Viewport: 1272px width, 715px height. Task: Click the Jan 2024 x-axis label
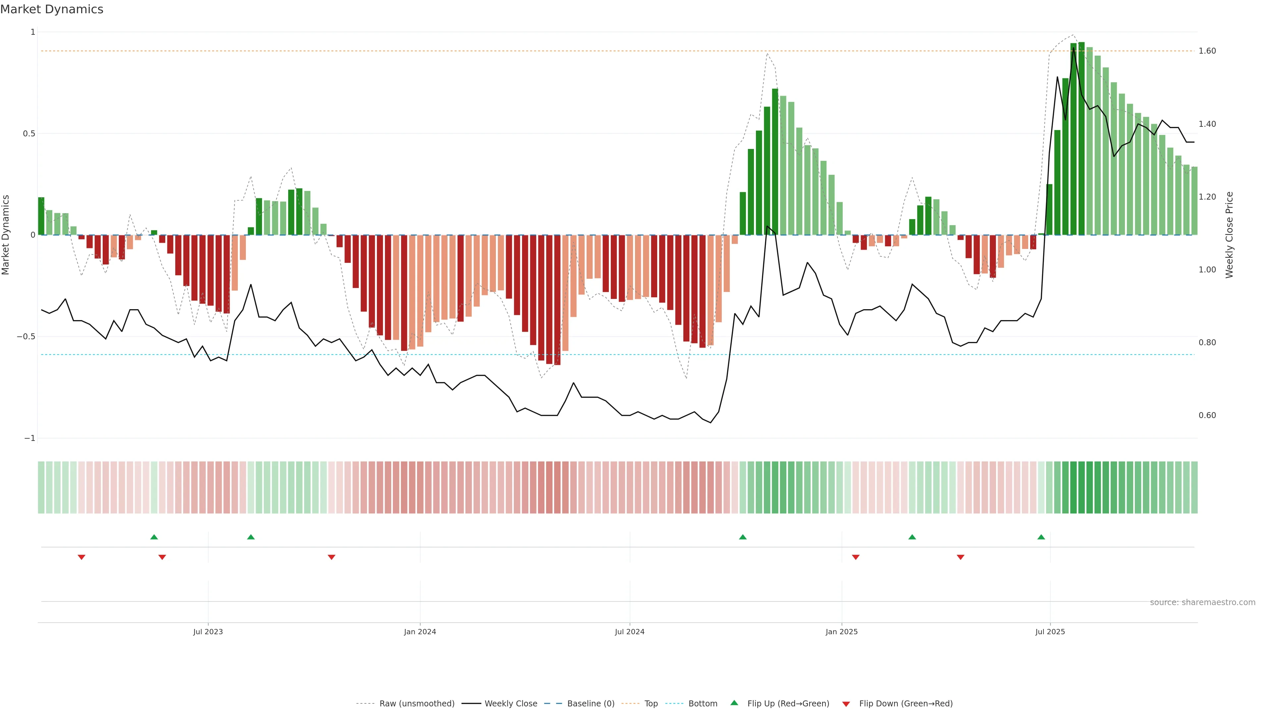point(420,632)
